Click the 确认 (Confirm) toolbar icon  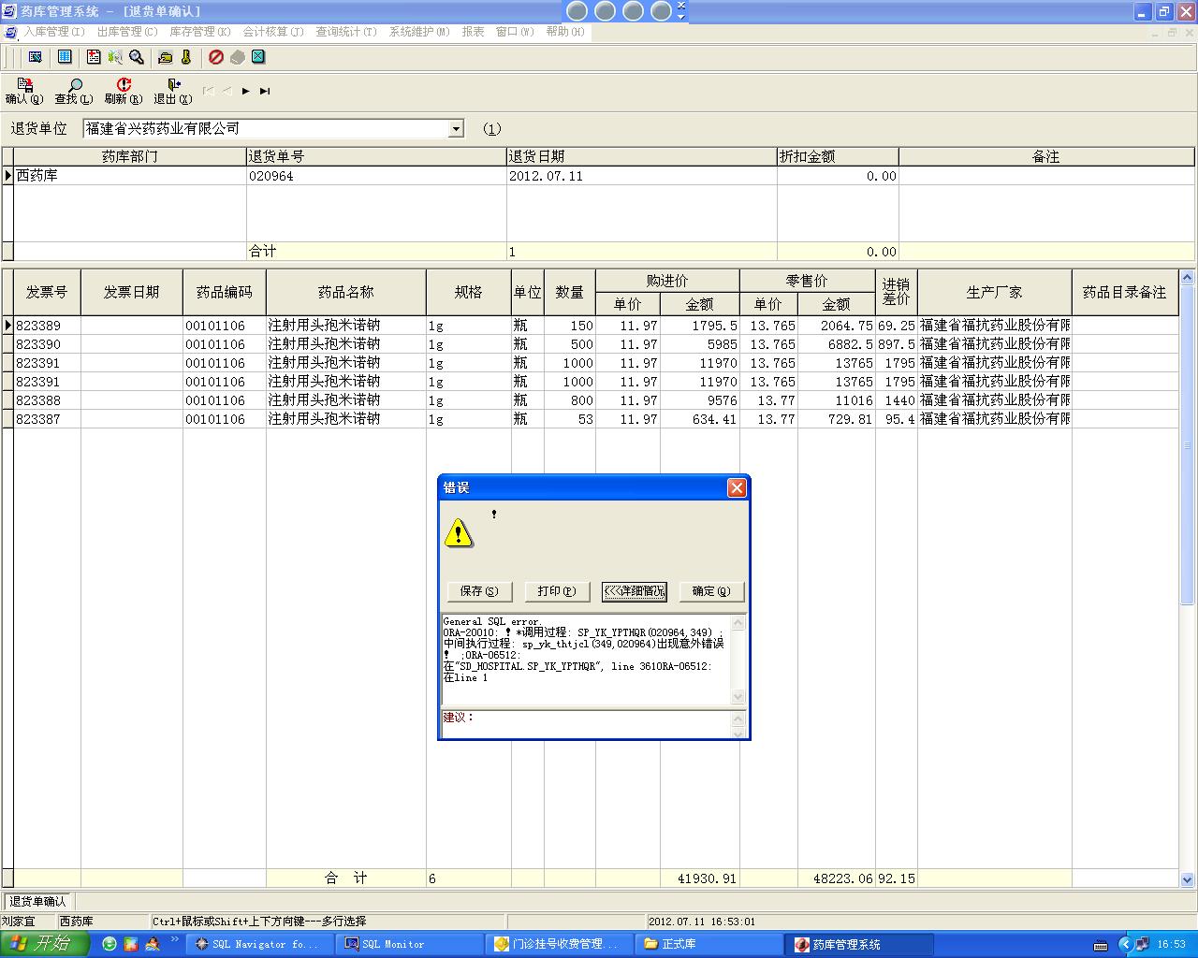tap(24, 91)
